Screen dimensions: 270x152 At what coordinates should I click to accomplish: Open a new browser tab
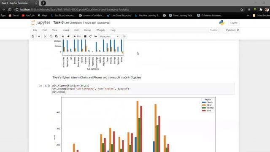[43, 3]
